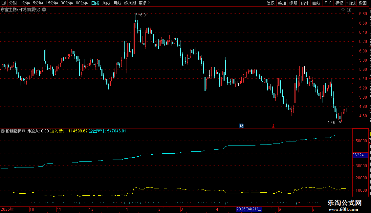Click the 4.46 low price label
Screen dimensions: 371x213
pos(331,122)
